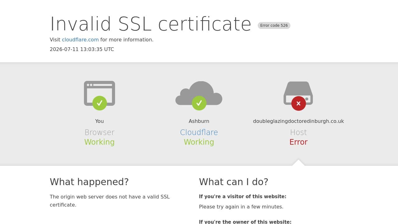398x224 pixels.
Task: Click the Cloudflare status link
Action: [x=199, y=132]
